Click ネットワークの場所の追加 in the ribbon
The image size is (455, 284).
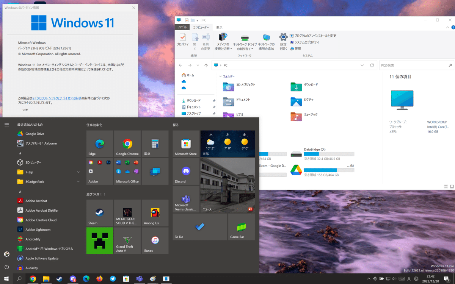[266, 42]
